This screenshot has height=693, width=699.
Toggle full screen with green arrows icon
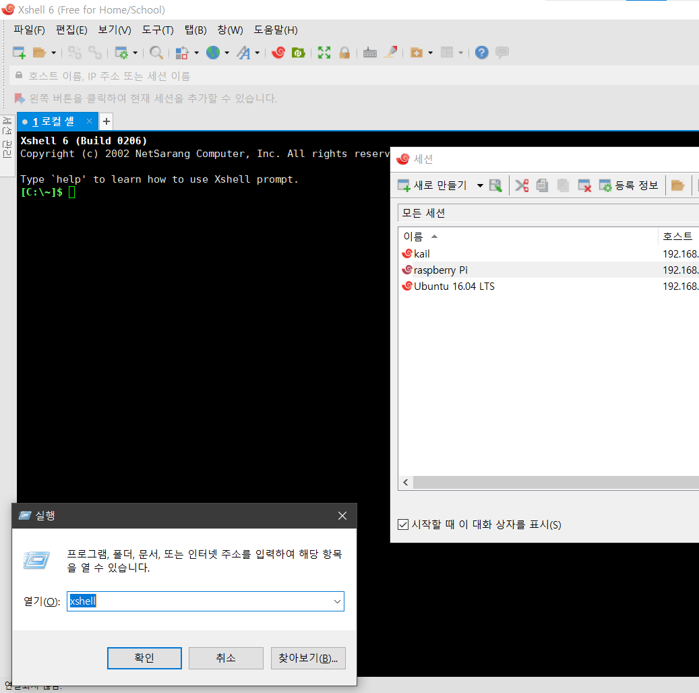coord(324,53)
